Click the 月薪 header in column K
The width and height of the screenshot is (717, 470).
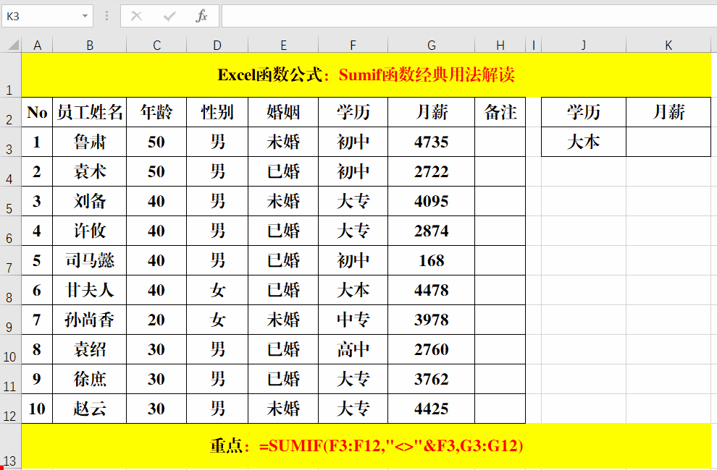(668, 112)
